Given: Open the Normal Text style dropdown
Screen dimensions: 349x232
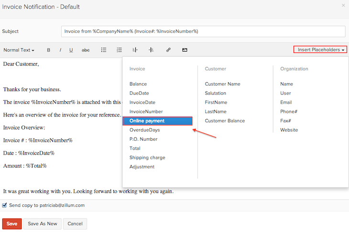Looking at the screenshot, I should tap(19, 50).
